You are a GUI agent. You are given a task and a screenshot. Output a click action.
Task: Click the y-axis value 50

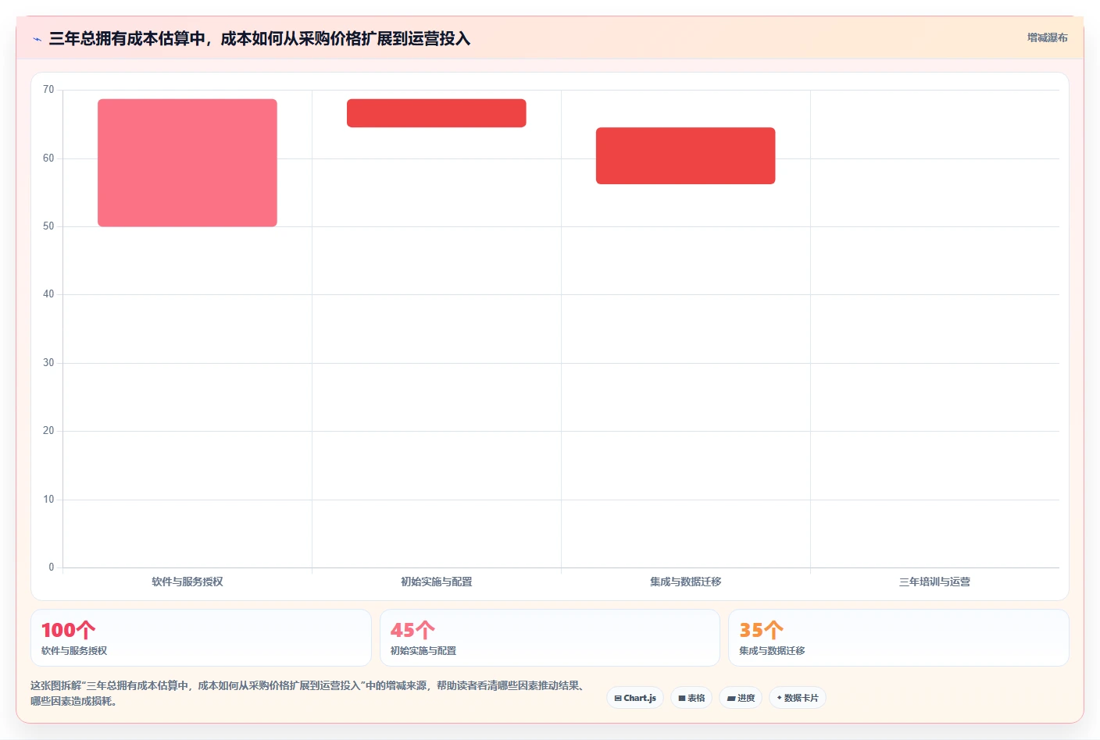(48, 226)
